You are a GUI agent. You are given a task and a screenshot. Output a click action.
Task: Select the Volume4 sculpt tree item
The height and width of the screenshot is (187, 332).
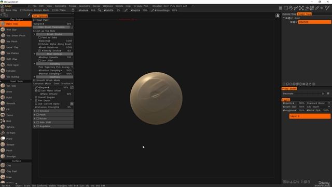coord(314,22)
